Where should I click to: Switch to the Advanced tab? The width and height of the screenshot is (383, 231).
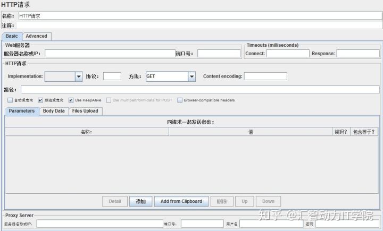click(x=36, y=36)
